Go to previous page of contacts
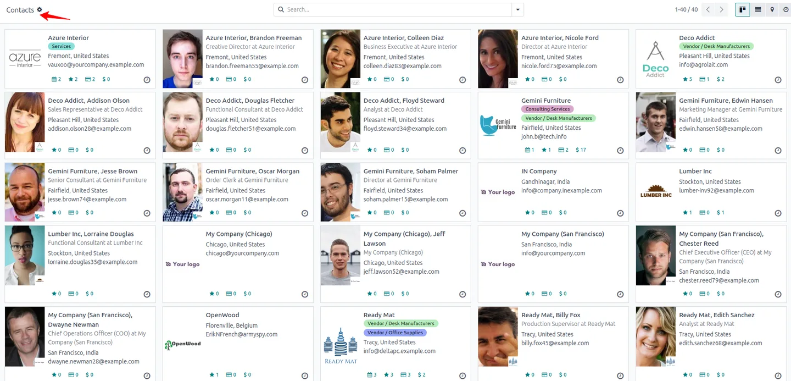791x381 pixels. point(709,9)
